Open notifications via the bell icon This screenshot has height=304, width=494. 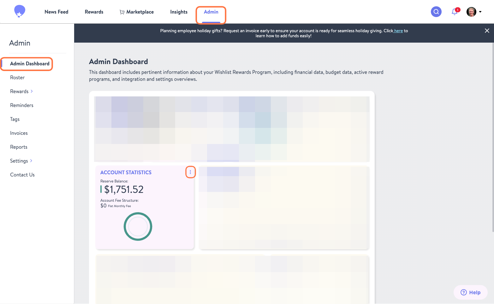tap(455, 12)
